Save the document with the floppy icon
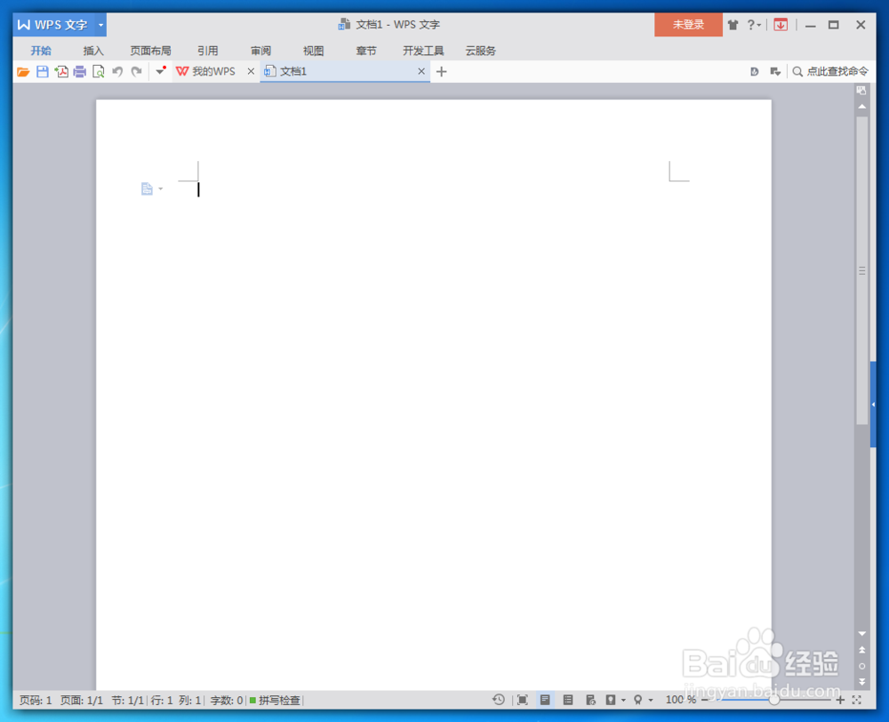 43,71
